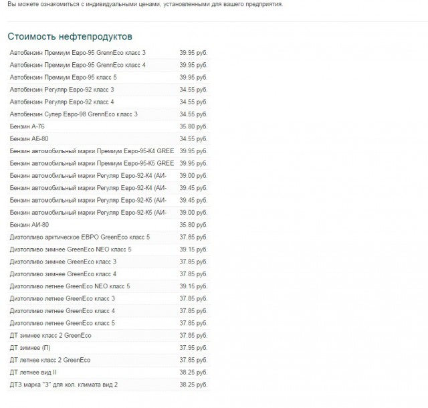
Task: Click 39.00 руб. price of Регуляр Евро-92-К4
Action: pos(193,176)
